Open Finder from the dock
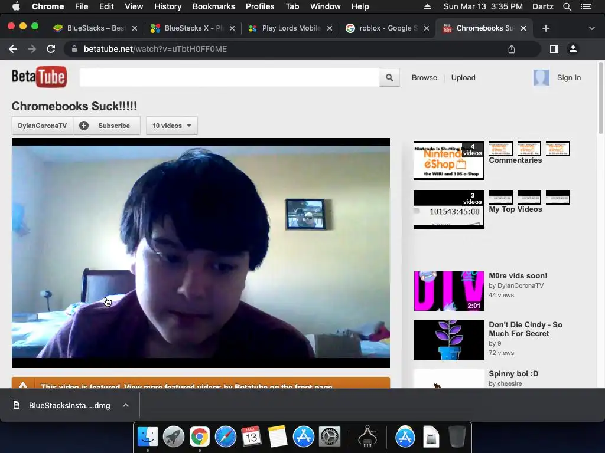 (148, 437)
